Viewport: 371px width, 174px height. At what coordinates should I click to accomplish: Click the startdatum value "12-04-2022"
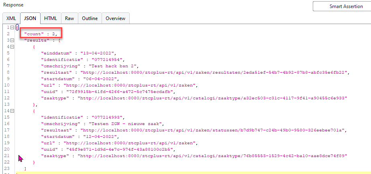[x=100, y=136]
